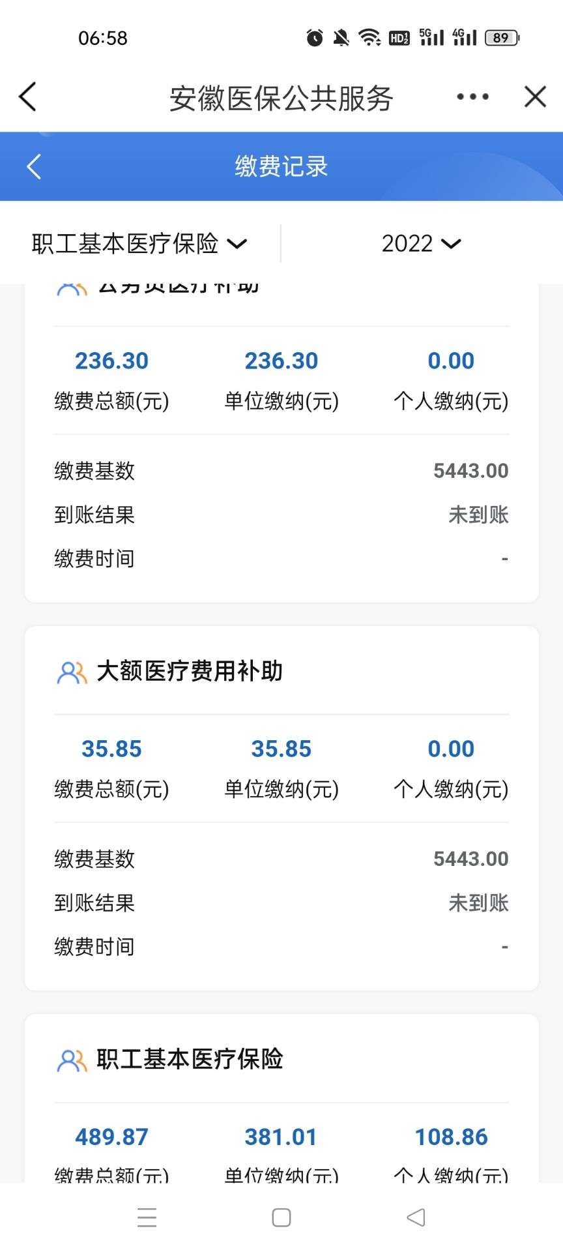Close the 安徽医保公共服务 mini program
Viewport: 563px width, 1252px height.
535,97
